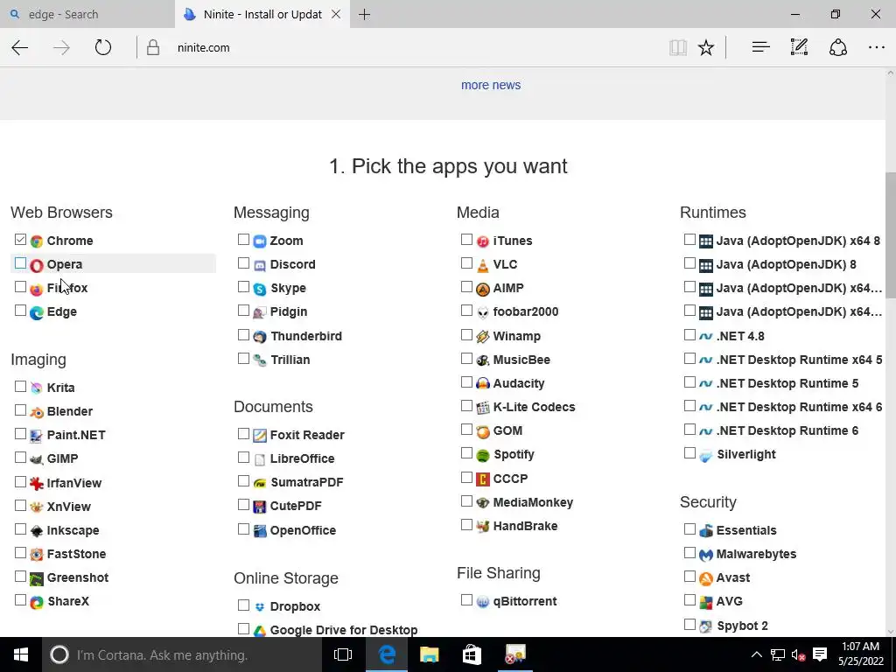Make a web note with pen icon

click(x=799, y=47)
